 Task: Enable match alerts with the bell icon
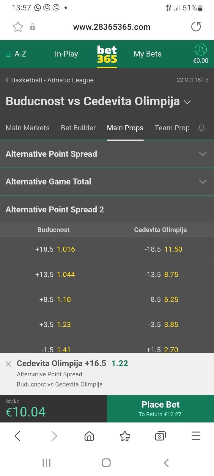(x=202, y=128)
